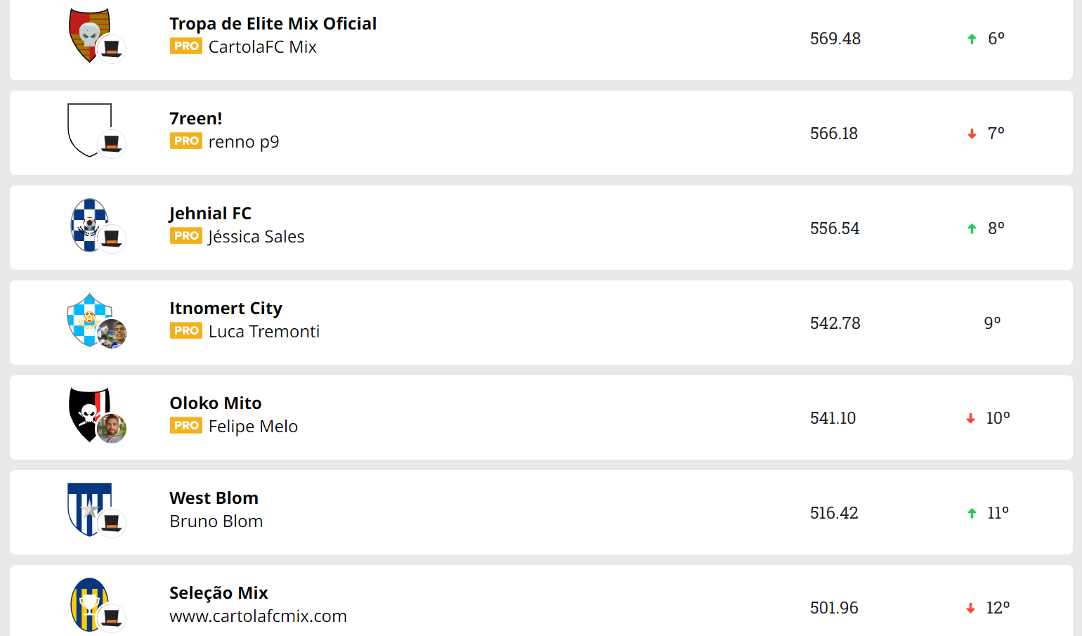Open the Jehnial FC team name

[x=210, y=213]
